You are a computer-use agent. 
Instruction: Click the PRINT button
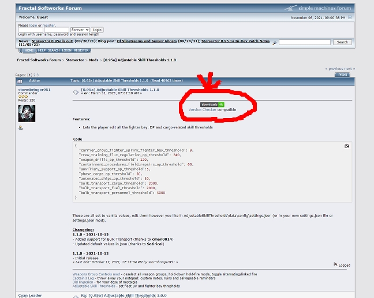[343, 75]
